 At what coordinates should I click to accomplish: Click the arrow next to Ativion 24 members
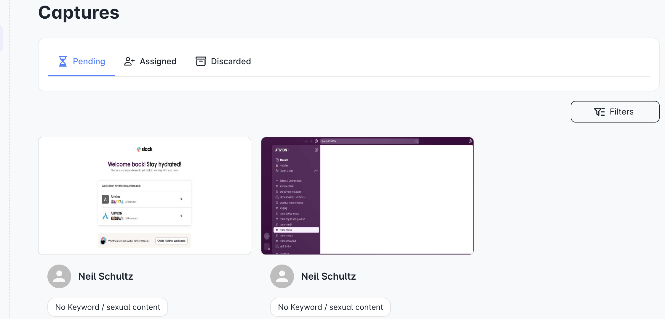click(x=181, y=199)
